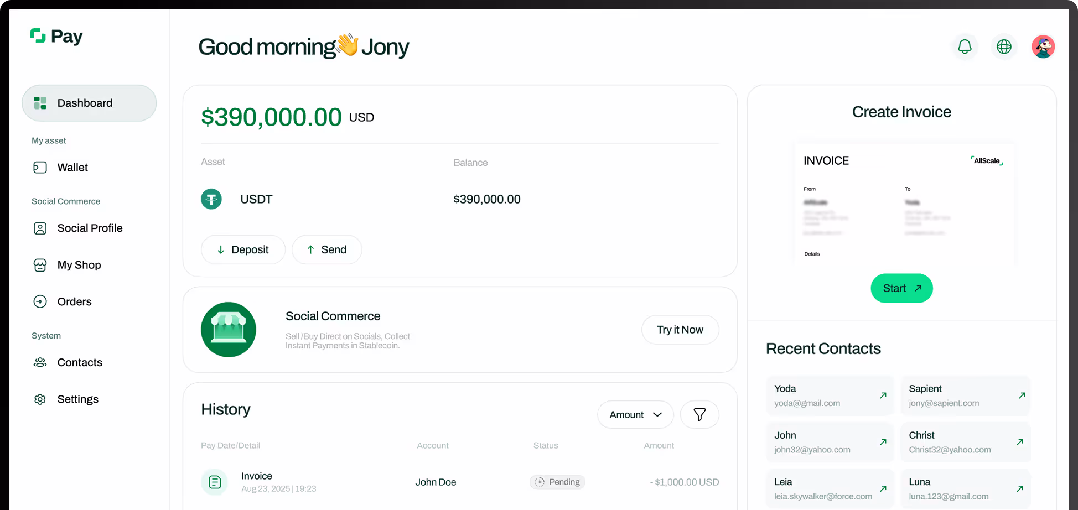Click Try it Now button
The image size is (1078, 510).
[x=680, y=330]
